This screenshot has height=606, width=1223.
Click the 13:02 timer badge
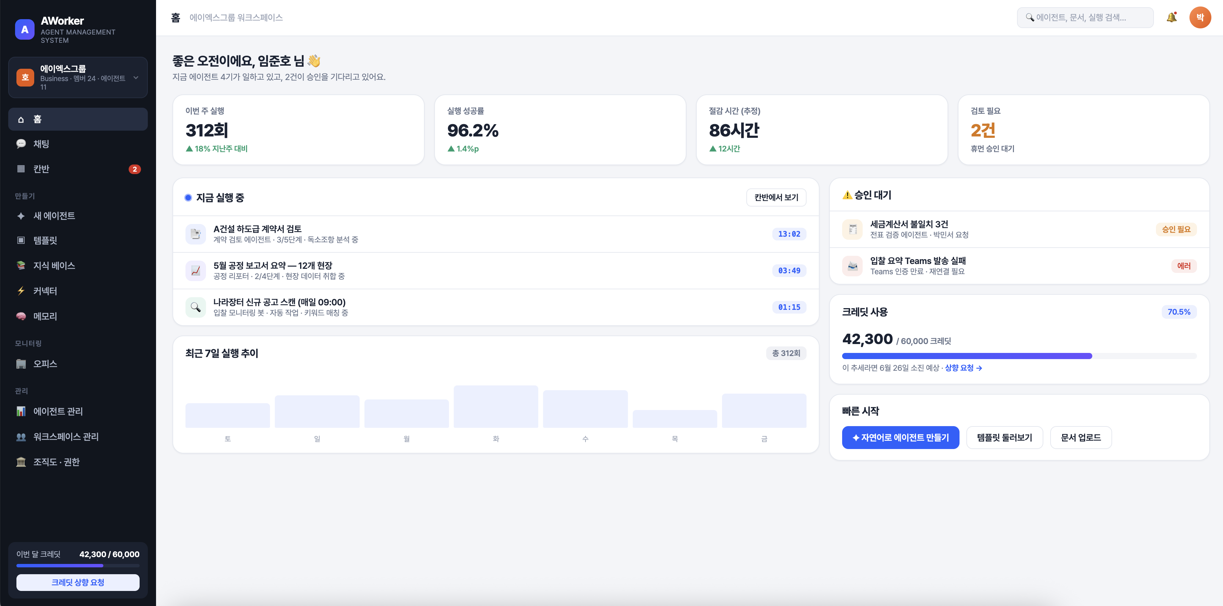click(789, 234)
